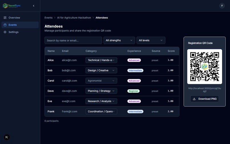Viewport: 230px width, 144px height.
Task: Click the Attendees breadcrumb
Action: pyautogui.click(x=102, y=18)
